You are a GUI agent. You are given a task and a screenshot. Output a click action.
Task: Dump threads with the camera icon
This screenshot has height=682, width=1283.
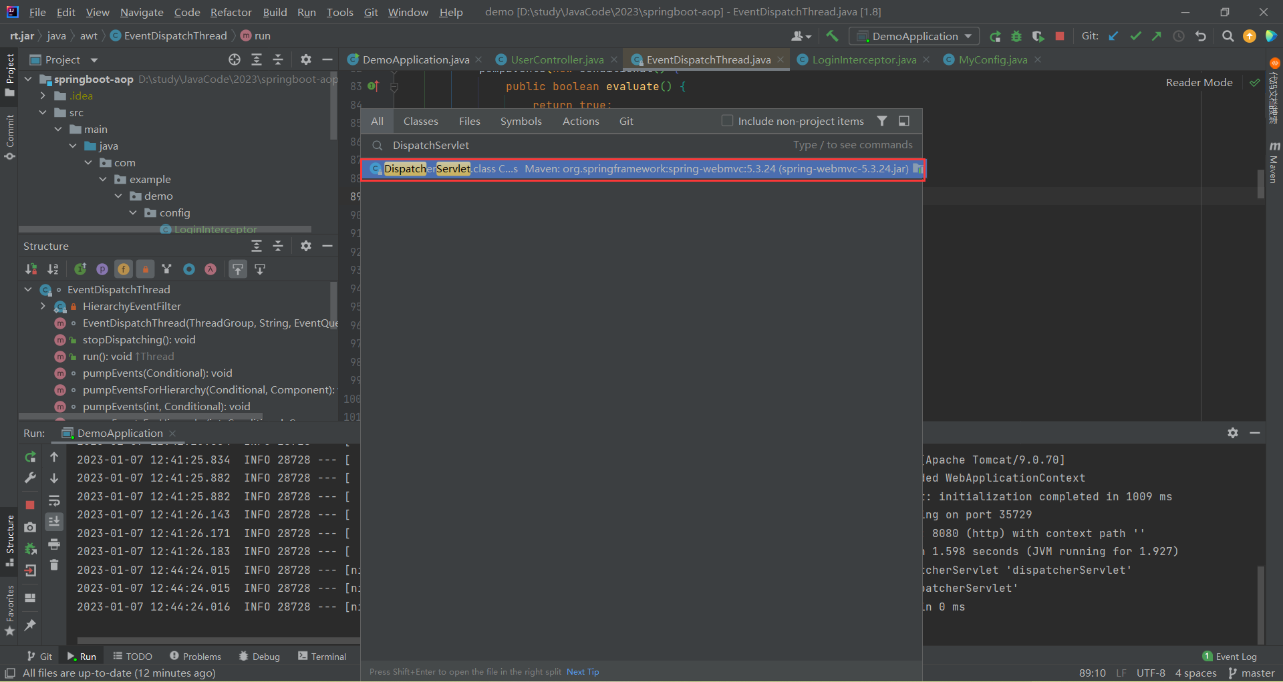30,527
